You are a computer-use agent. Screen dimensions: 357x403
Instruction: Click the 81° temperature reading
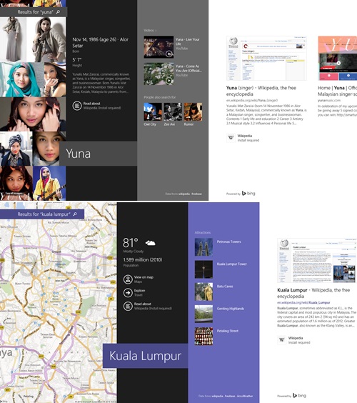pyautogui.click(x=131, y=243)
